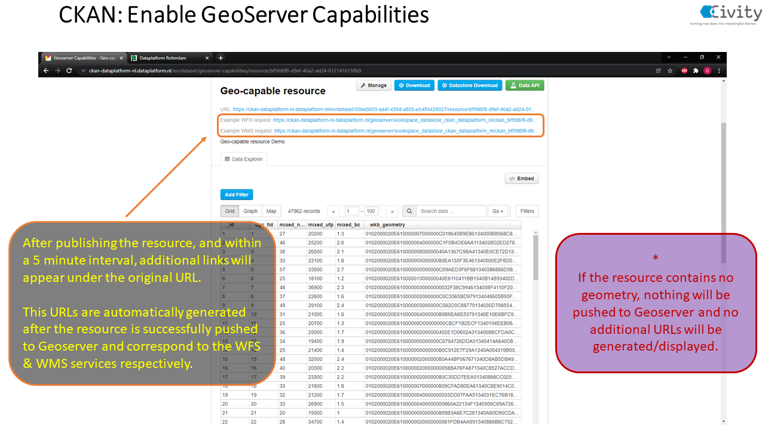The height and width of the screenshot is (430, 765).
Task: Click the record range start field showing 1
Action: 351,211
